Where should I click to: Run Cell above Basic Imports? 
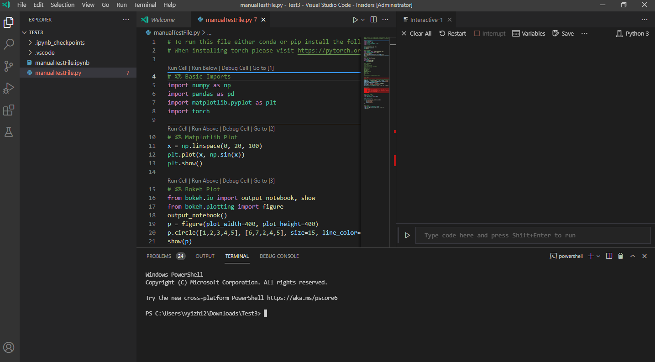click(177, 68)
